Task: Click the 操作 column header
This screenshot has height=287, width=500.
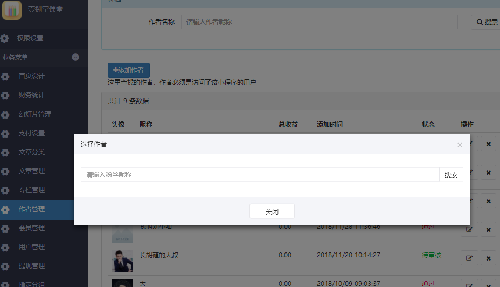Action: click(467, 125)
